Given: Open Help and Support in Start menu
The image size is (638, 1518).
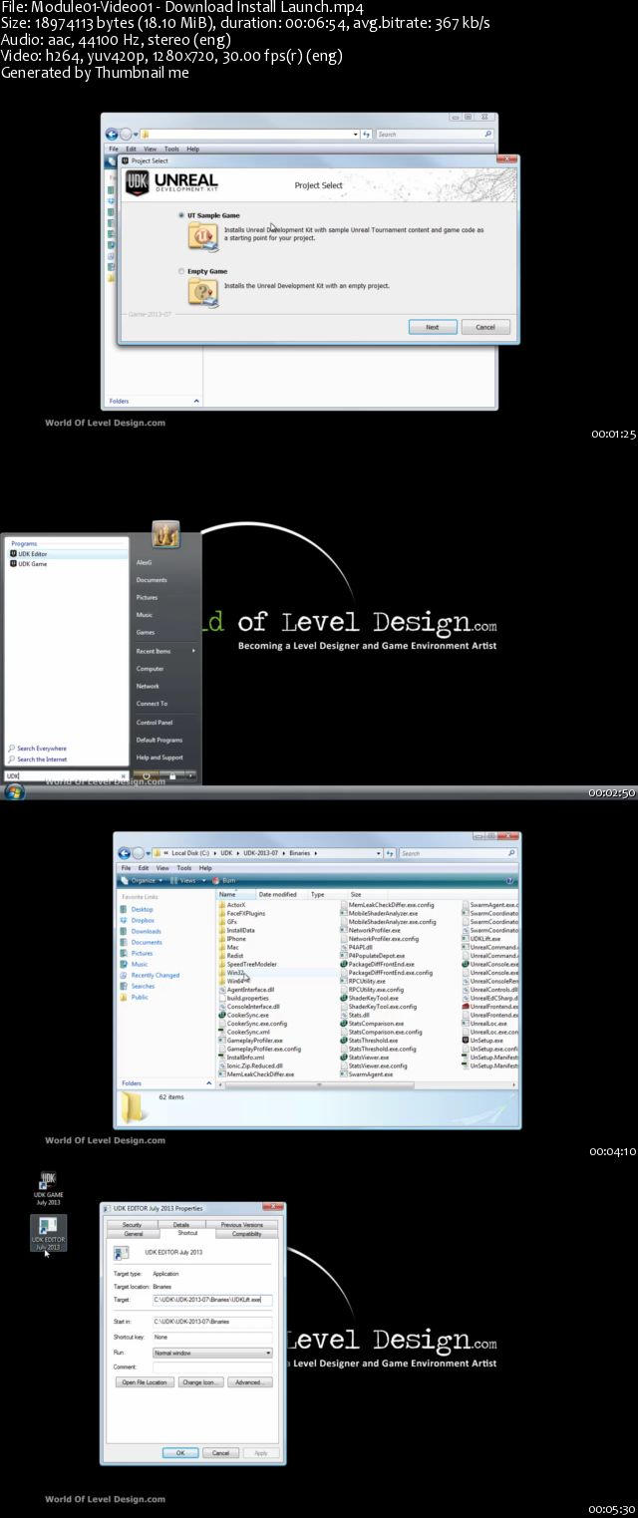Looking at the screenshot, I should pyautogui.click(x=159, y=758).
